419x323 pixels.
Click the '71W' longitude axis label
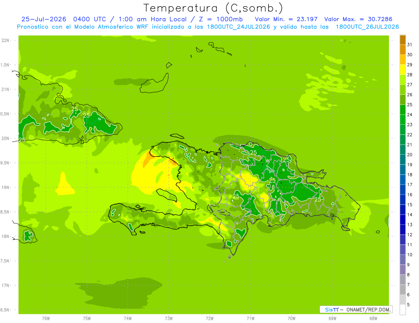point(250,318)
